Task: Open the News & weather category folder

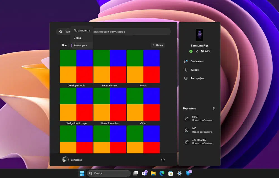Action: 110,104
